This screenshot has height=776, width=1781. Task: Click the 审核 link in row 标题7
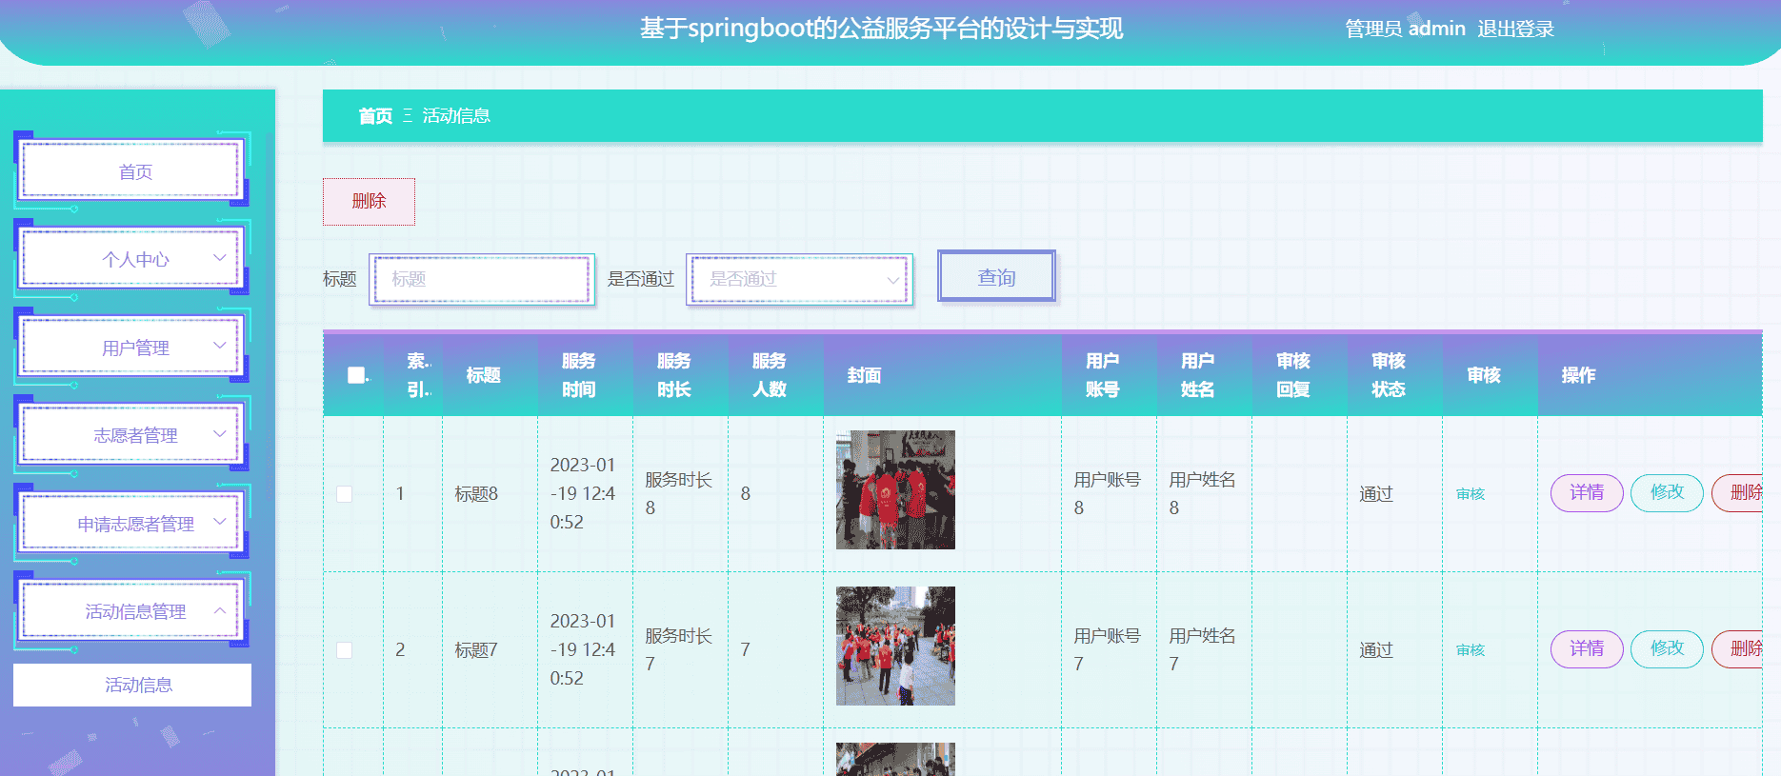(x=1471, y=650)
